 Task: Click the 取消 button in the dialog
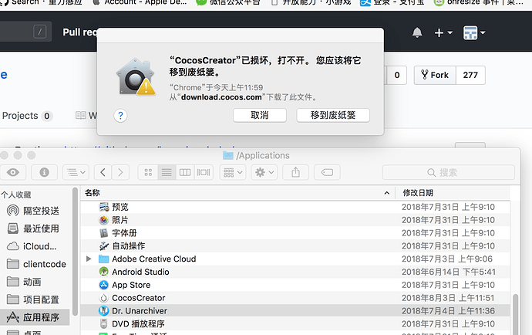260,115
